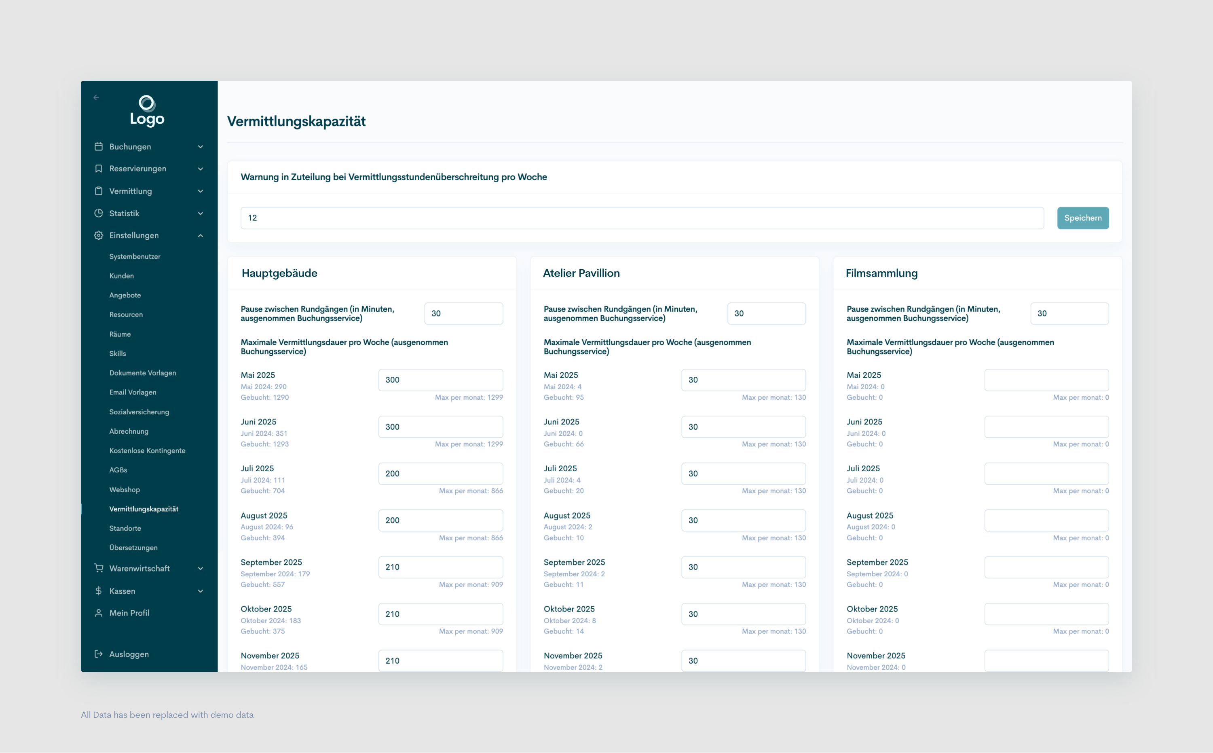Viewport: 1213px width, 753px height.
Task: Click the Reservierungen bookmark icon
Action: point(99,169)
